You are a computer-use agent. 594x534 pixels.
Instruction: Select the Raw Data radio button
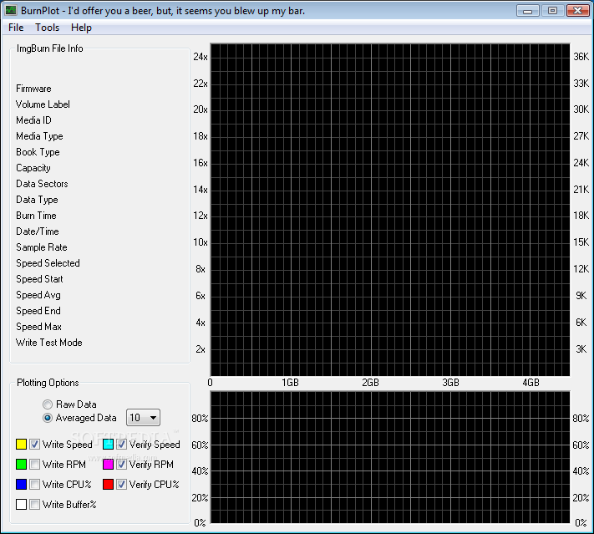48,404
